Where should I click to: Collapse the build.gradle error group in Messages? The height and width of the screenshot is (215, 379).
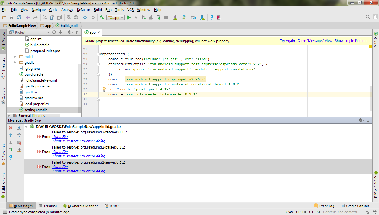(x=26, y=126)
